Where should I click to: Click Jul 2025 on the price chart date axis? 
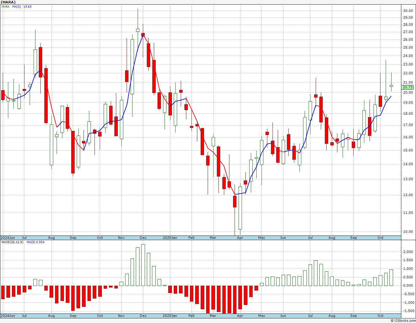click(310, 238)
